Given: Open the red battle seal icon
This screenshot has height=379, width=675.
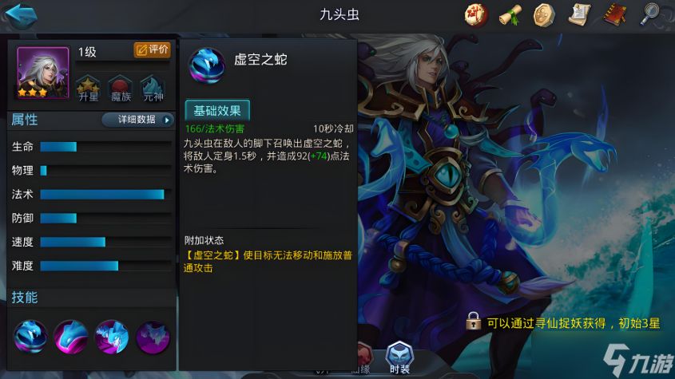Looking at the screenshot, I should point(475,15).
